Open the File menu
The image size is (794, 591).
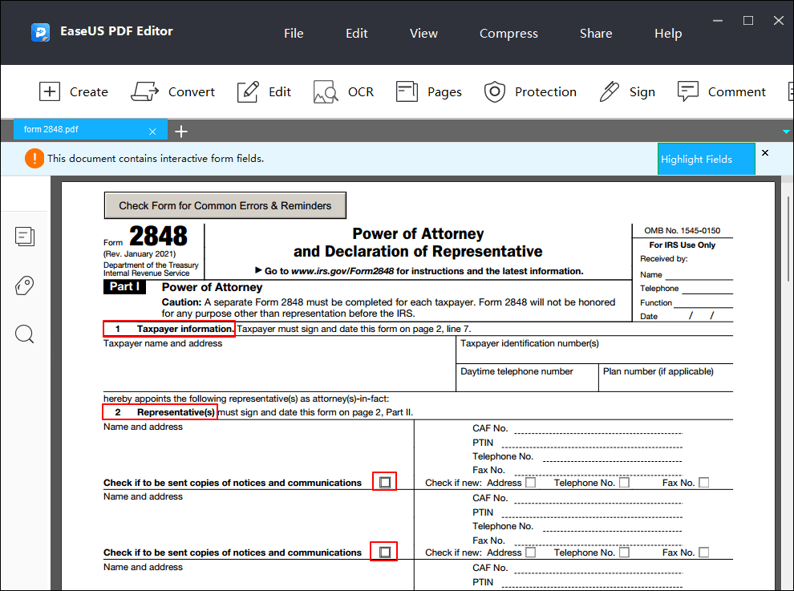click(x=294, y=34)
